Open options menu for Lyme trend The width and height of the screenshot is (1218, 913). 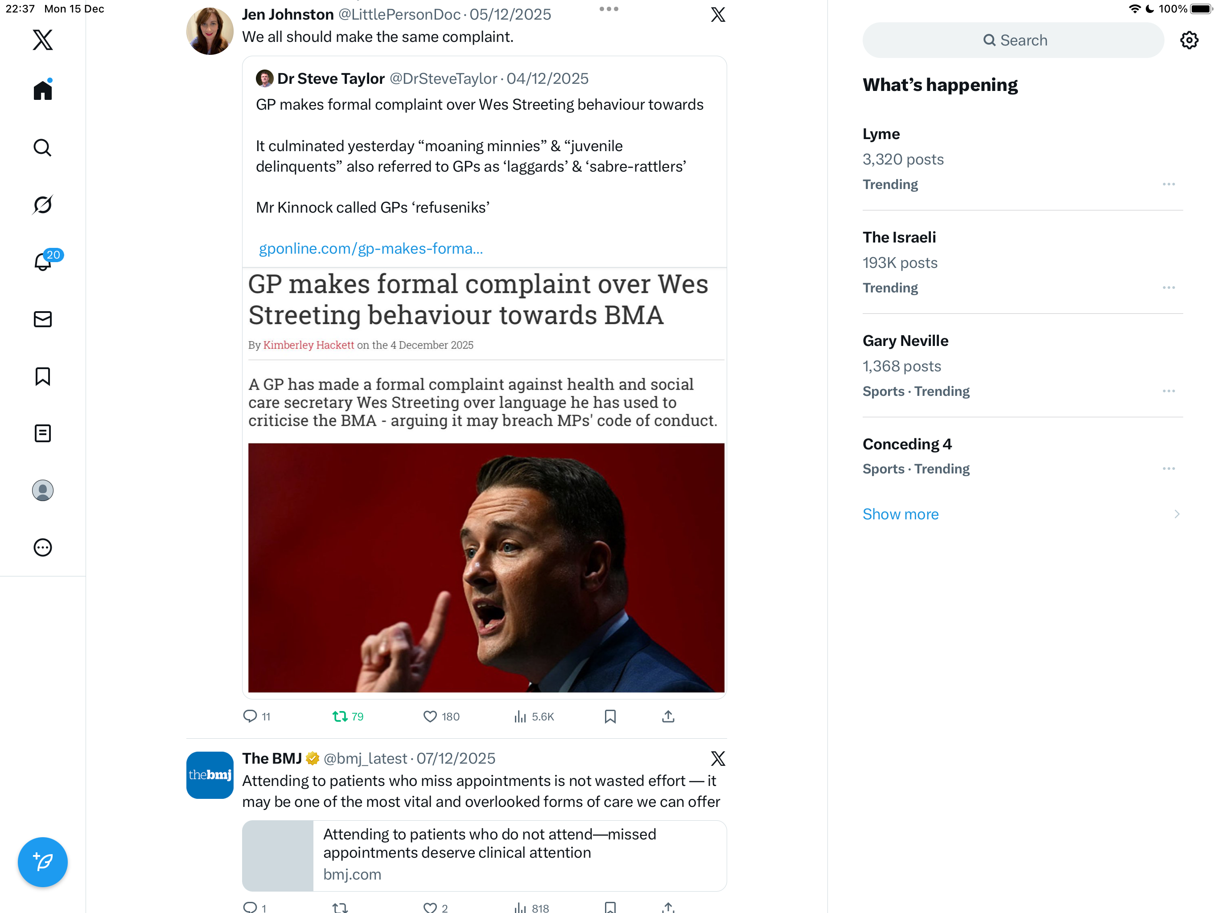click(1169, 185)
